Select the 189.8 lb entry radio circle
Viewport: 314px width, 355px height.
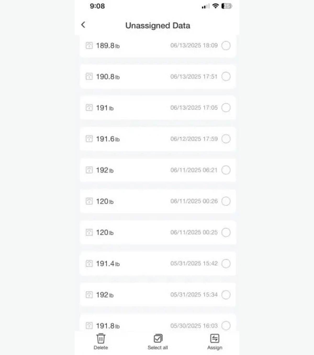(226, 46)
